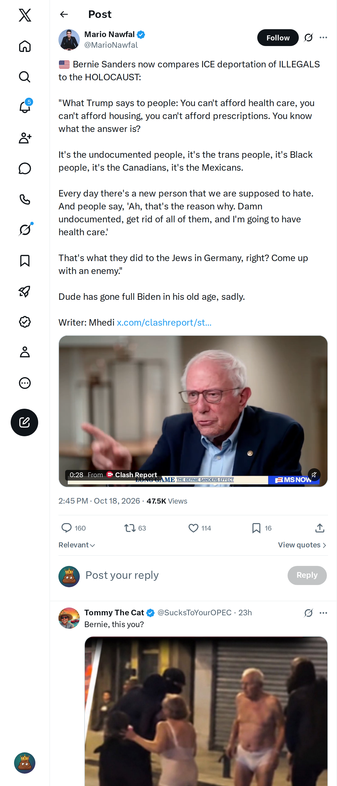This screenshot has width=337, height=786.
Task: Open more options on Mario Nawfal's post
Action: click(323, 38)
